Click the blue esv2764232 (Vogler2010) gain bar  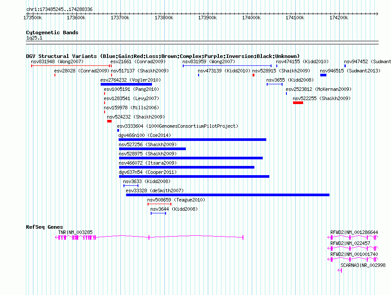click(x=126, y=84)
